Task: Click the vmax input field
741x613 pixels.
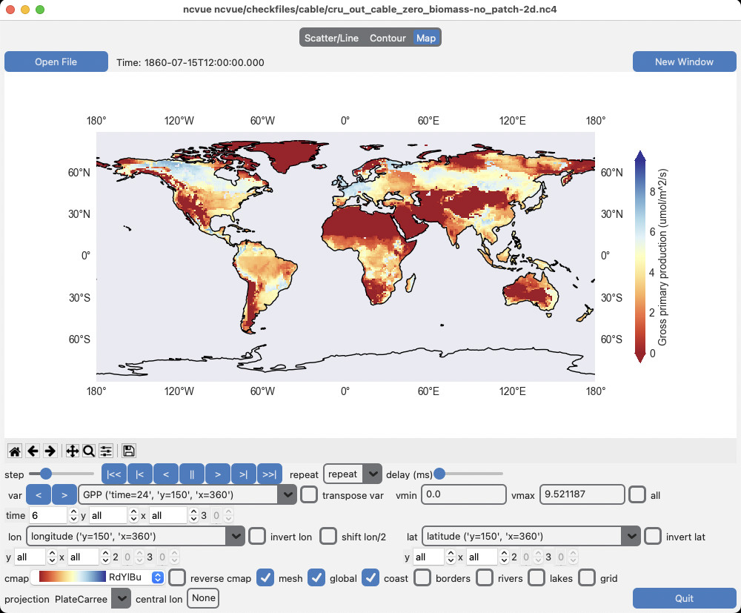Action: tap(582, 494)
